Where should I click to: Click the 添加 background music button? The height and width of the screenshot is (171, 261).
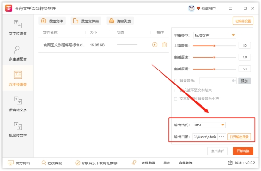point(244,81)
